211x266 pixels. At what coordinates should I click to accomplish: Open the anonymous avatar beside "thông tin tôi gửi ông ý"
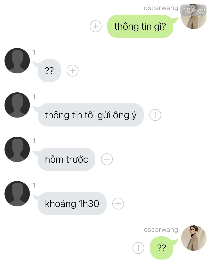click(17, 105)
